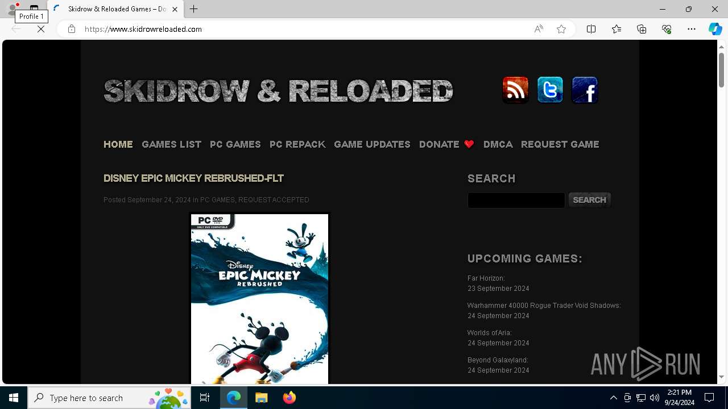Click the Edge taskbar icon
Screen dimensions: 728x409
coord(234,398)
